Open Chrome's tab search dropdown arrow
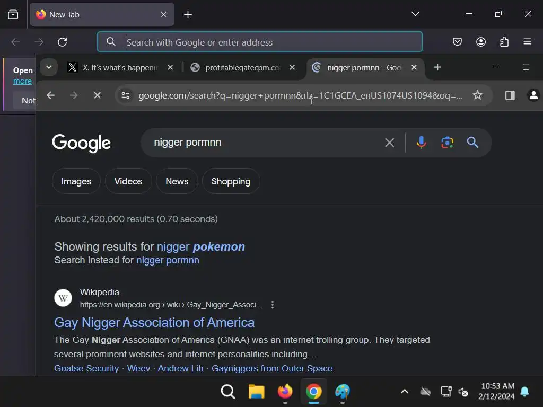 (49, 67)
